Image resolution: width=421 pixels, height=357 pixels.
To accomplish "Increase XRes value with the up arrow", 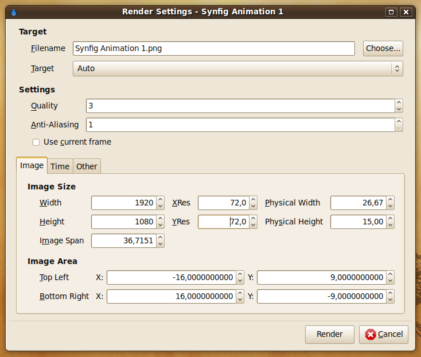I will [x=253, y=200].
